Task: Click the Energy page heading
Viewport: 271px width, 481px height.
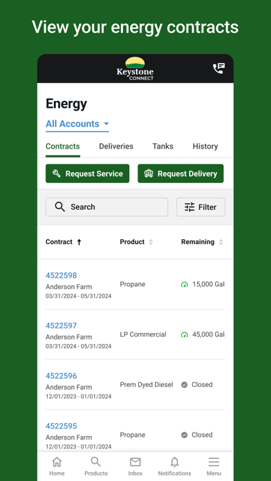Action: 66,104
